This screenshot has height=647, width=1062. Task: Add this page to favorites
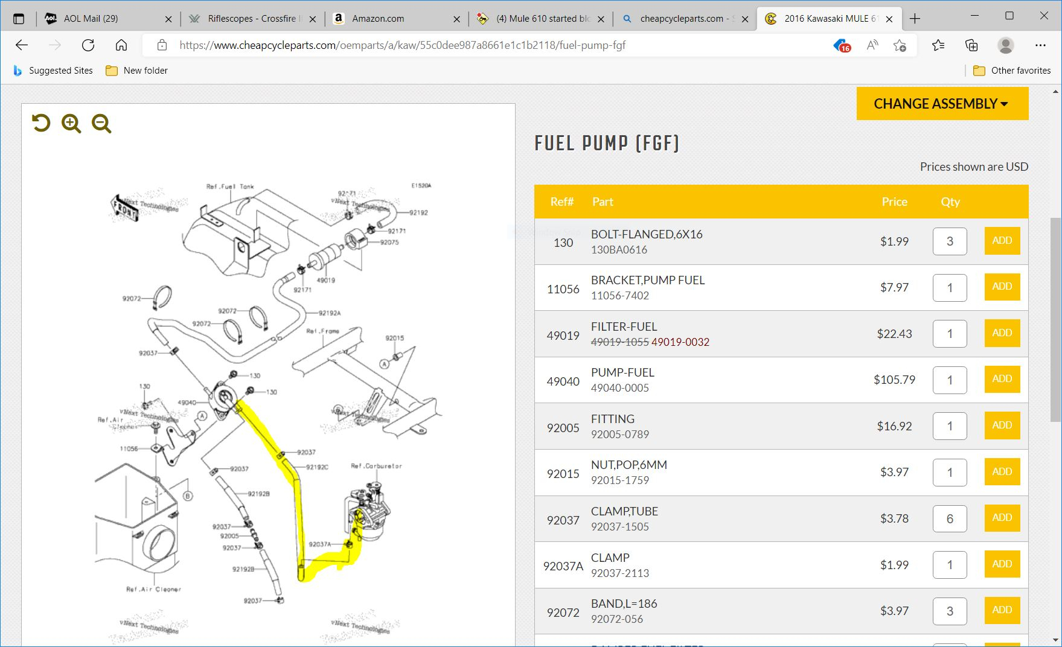pos(900,45)
